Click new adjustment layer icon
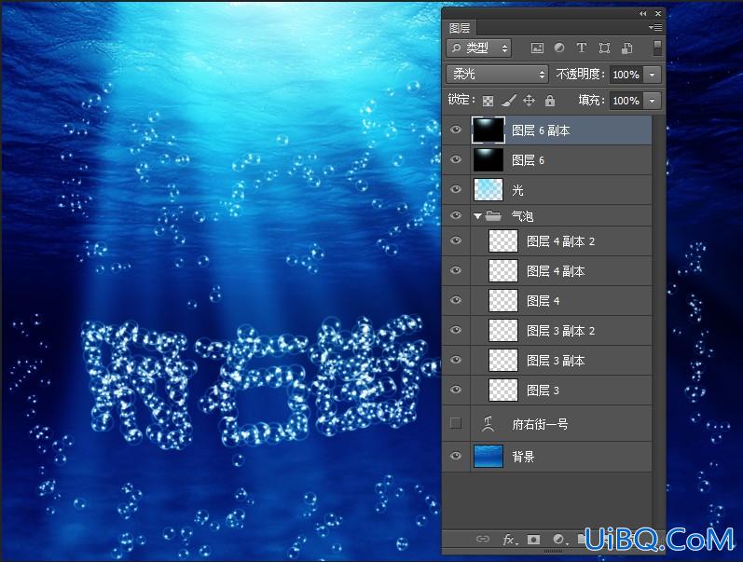Screen dimensions: 743x562 [559, 540]
